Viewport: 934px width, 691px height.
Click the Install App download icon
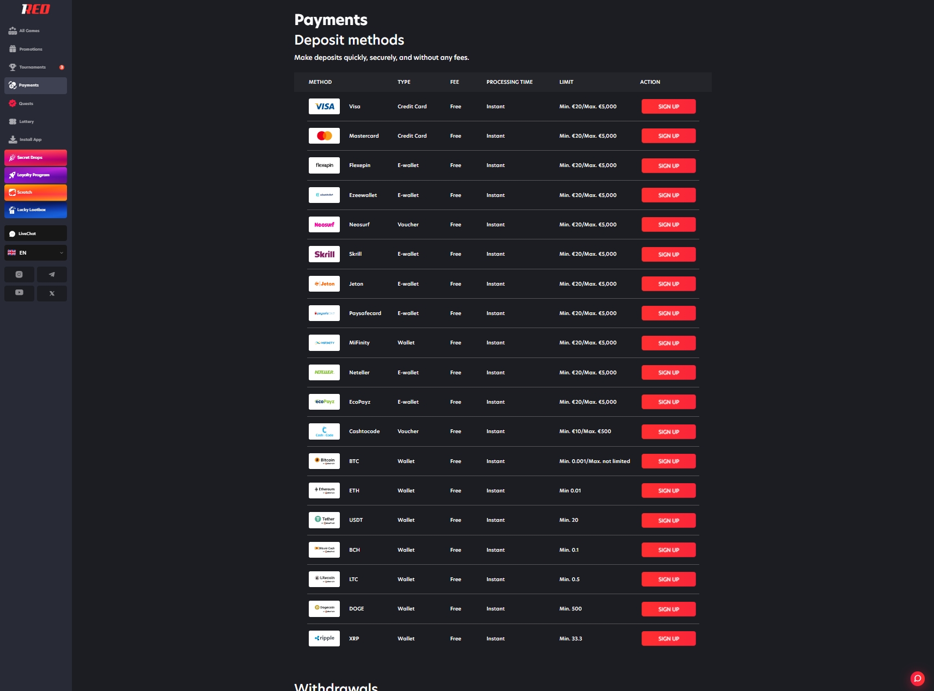tap(13, 139)
